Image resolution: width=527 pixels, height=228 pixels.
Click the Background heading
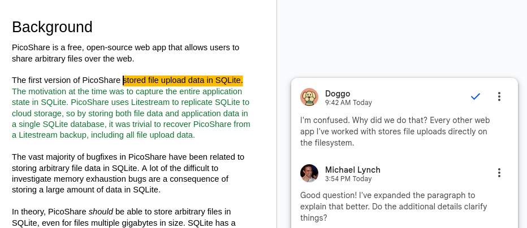pos(52,27)
